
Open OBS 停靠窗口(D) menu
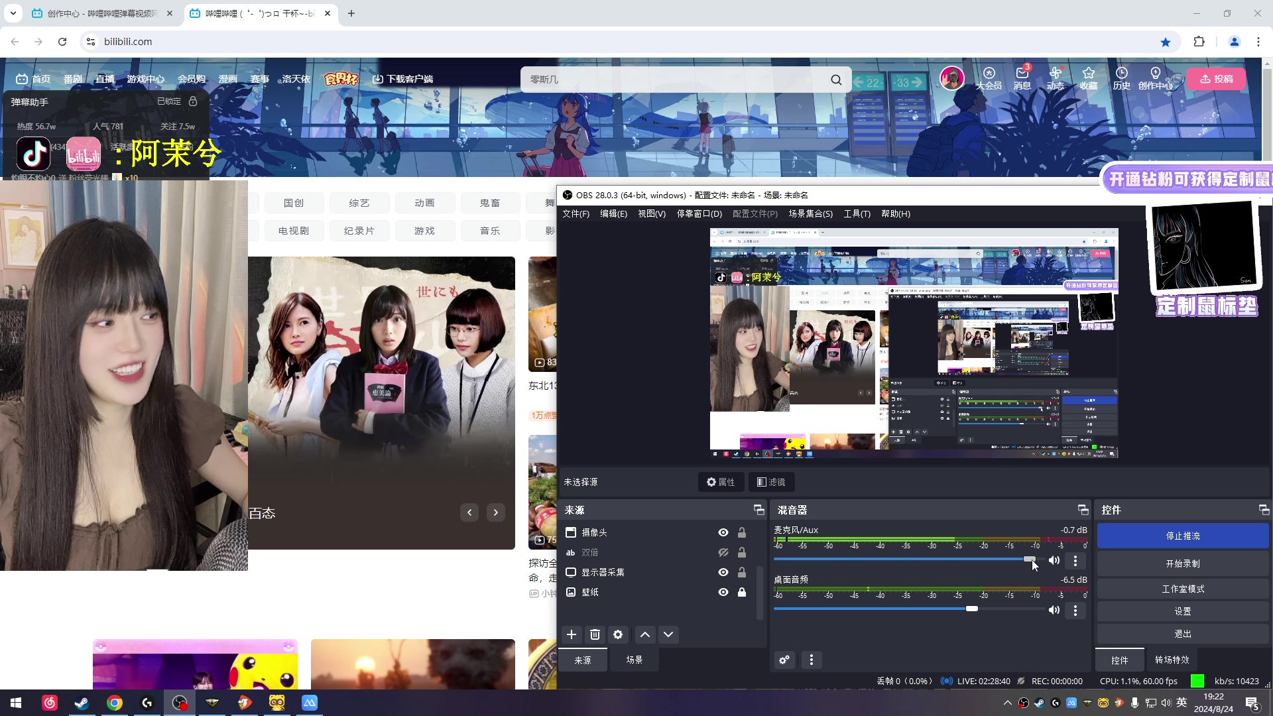pyautogui.click(x=699, y=213)
